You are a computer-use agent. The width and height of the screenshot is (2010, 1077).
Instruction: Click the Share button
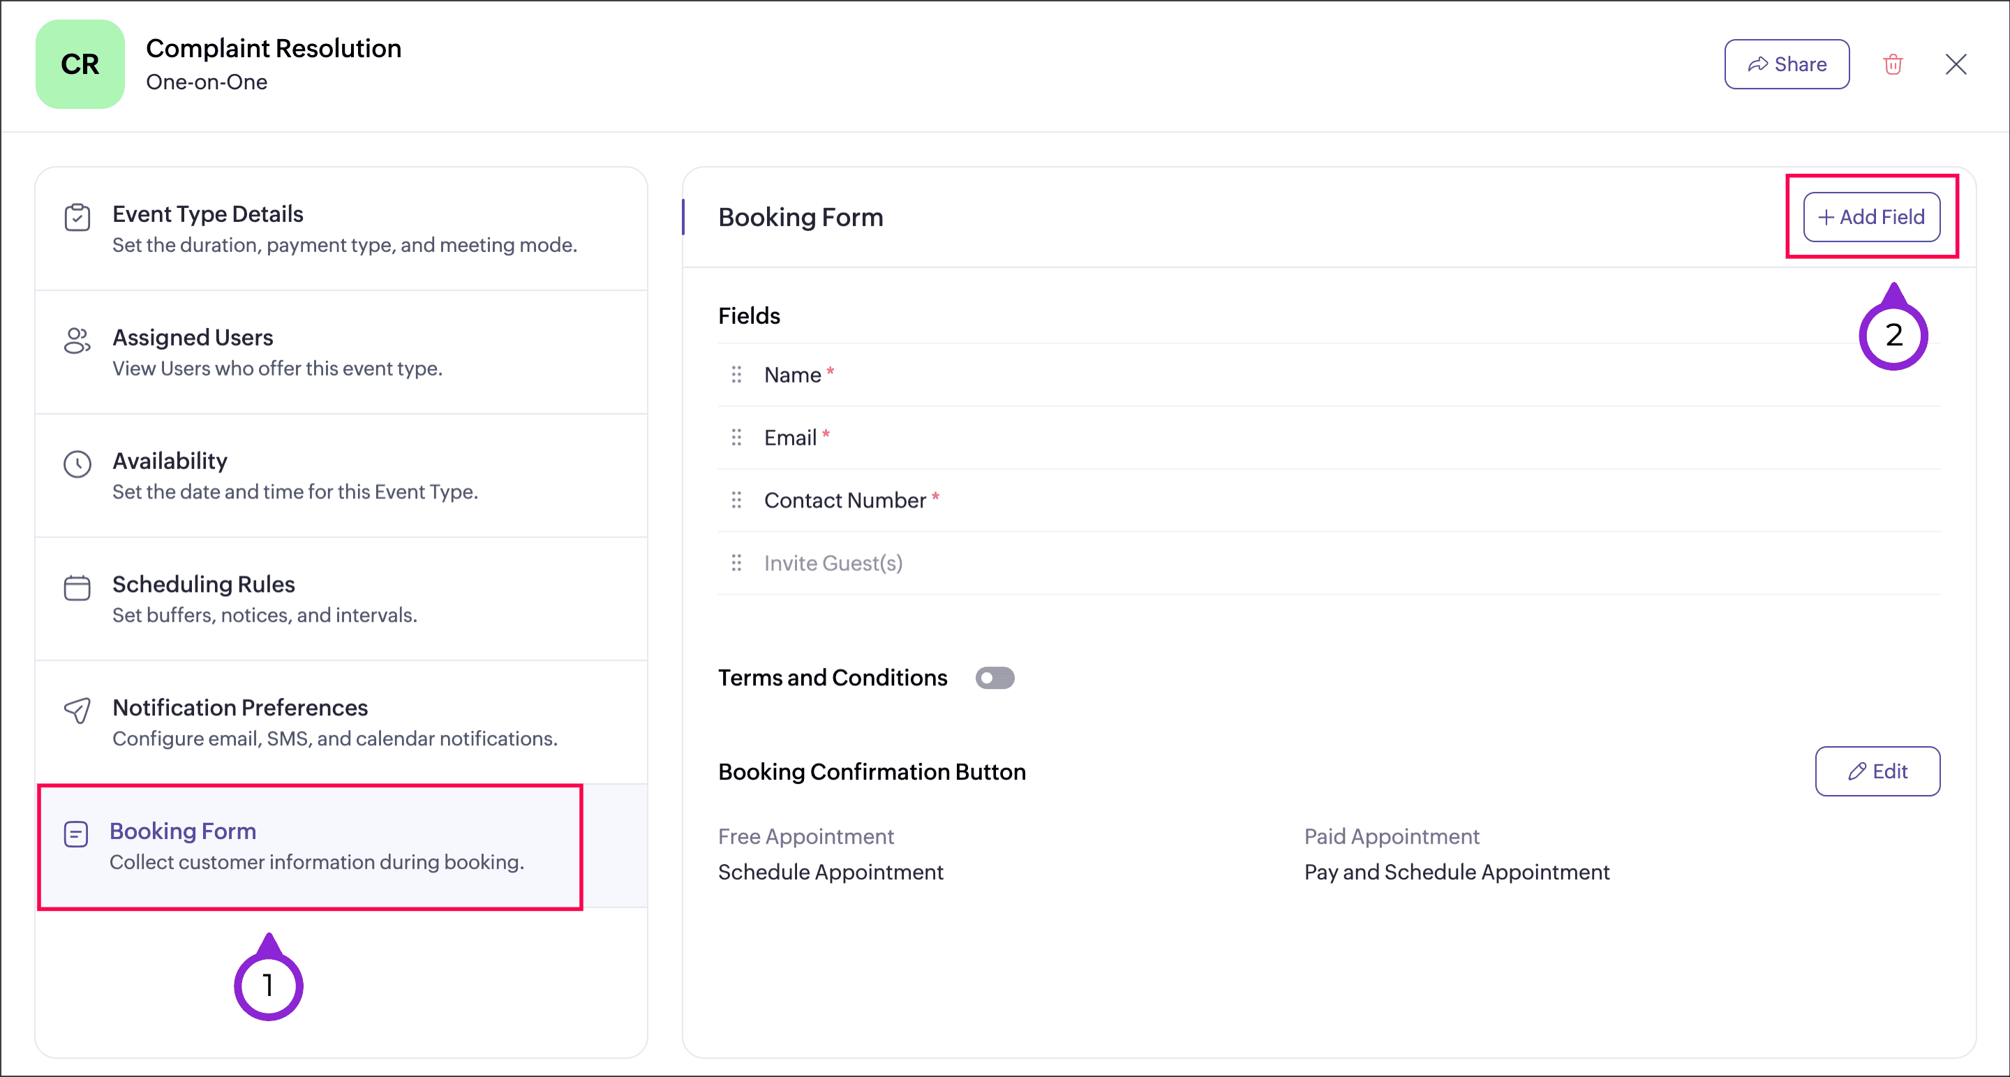(x=1786, y=64)
